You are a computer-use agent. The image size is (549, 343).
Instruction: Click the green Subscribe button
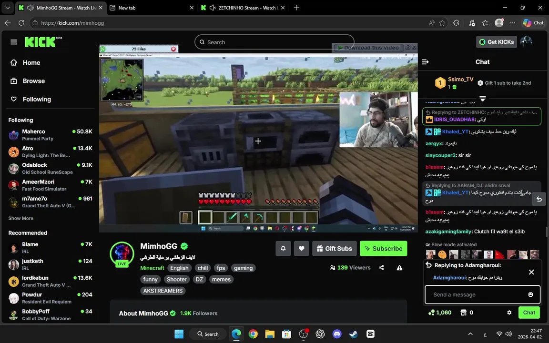pyautogui.click(x=383, y=249)
